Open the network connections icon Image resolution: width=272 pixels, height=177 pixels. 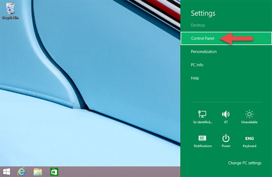(202, 114)
